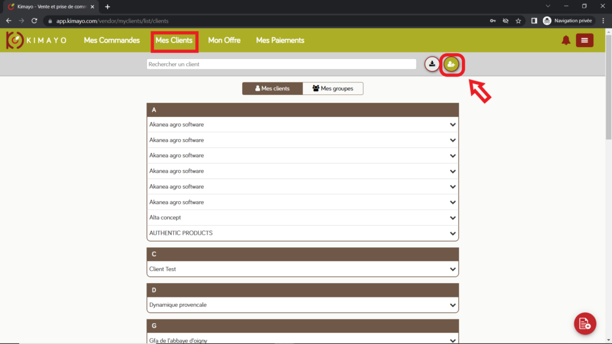
Task: Select the AUTHENTIC PRODUCTS client name
Action: (180, 233)
